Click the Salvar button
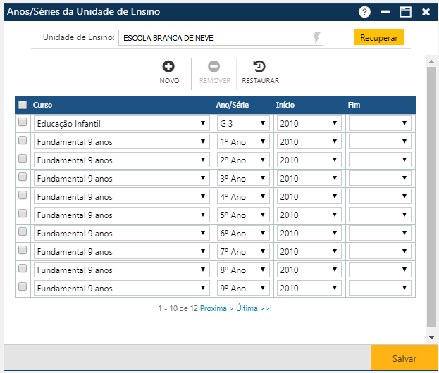This screenshot has height=373, width=439. click(x=404, y=358)
